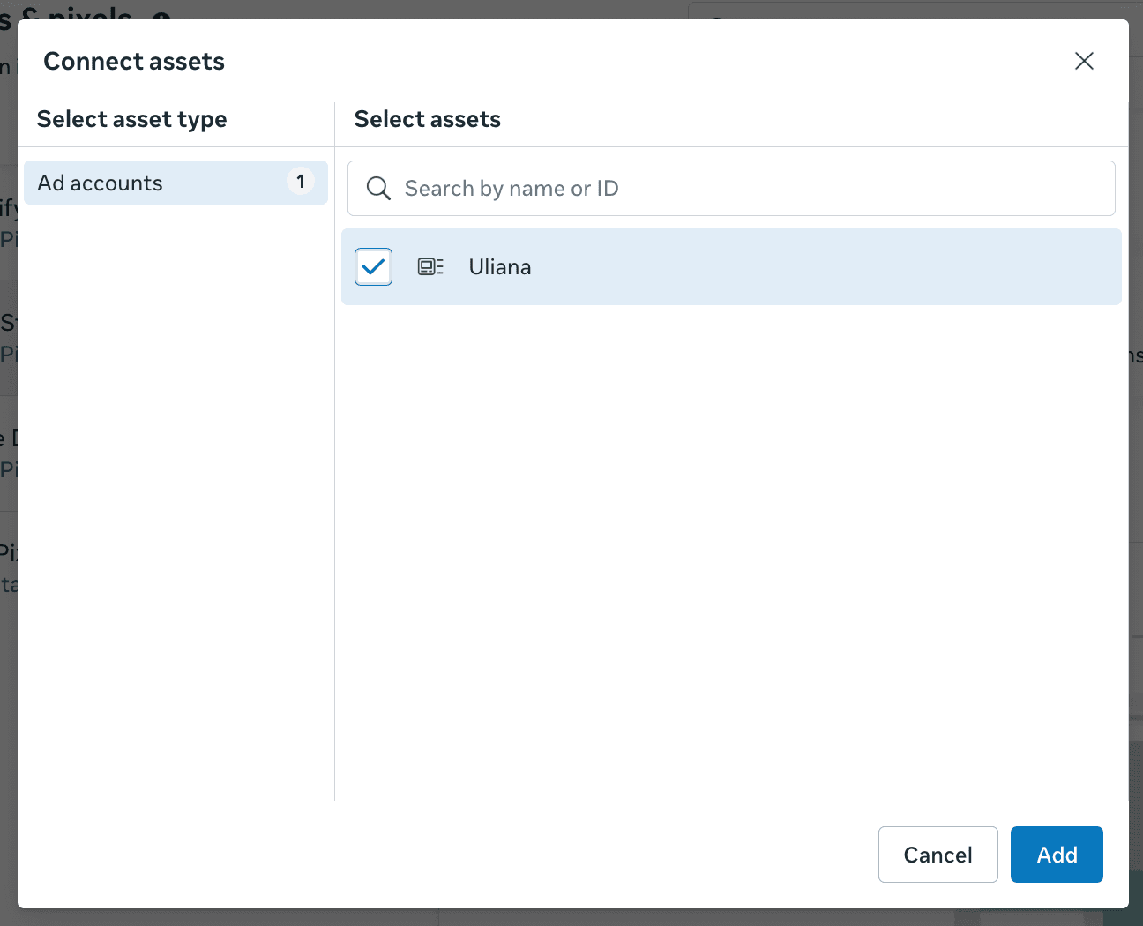The height and width of the screenshot is (926, 1143).
Task: Click the Select asset type heading
Action: click(x=131, y=119)
